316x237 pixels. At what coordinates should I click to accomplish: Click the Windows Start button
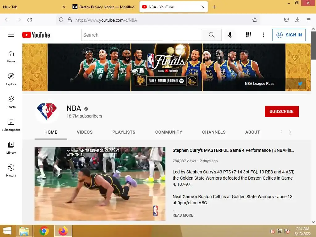[7, 231]
